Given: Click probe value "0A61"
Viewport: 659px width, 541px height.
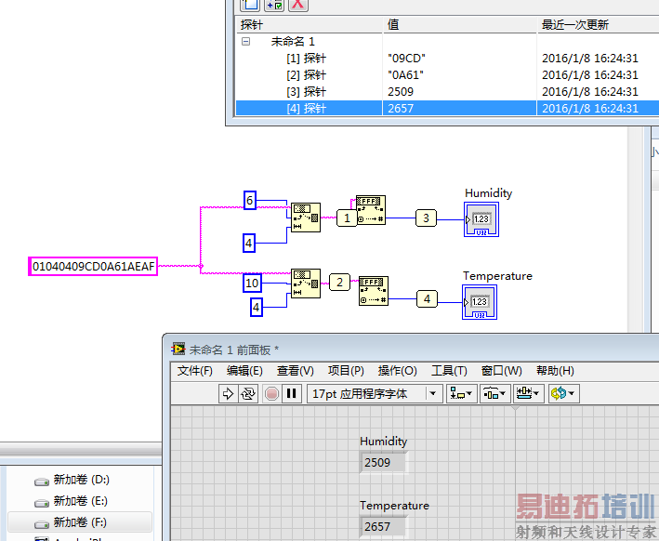Looking at the screenshot, I should [405, 74].
